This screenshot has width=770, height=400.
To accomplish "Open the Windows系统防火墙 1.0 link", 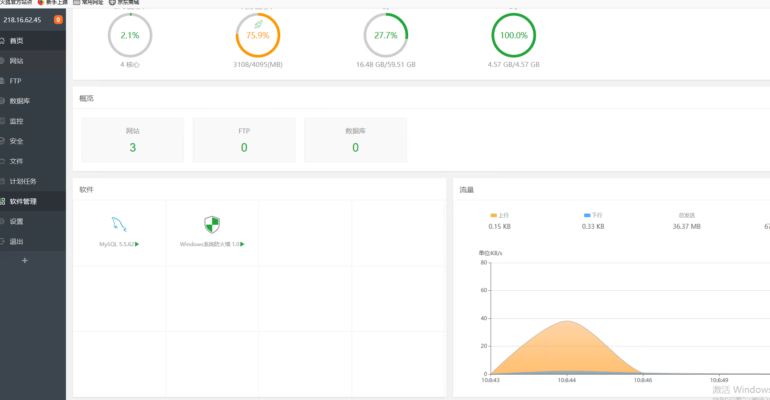I will [x=209, y=244].
